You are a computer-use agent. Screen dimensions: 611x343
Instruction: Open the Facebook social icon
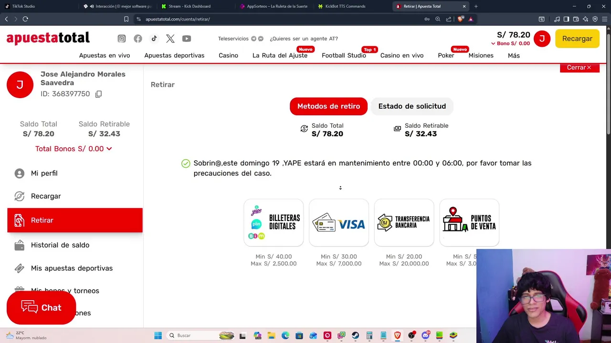pyautogui.click(x=138, y=39)
